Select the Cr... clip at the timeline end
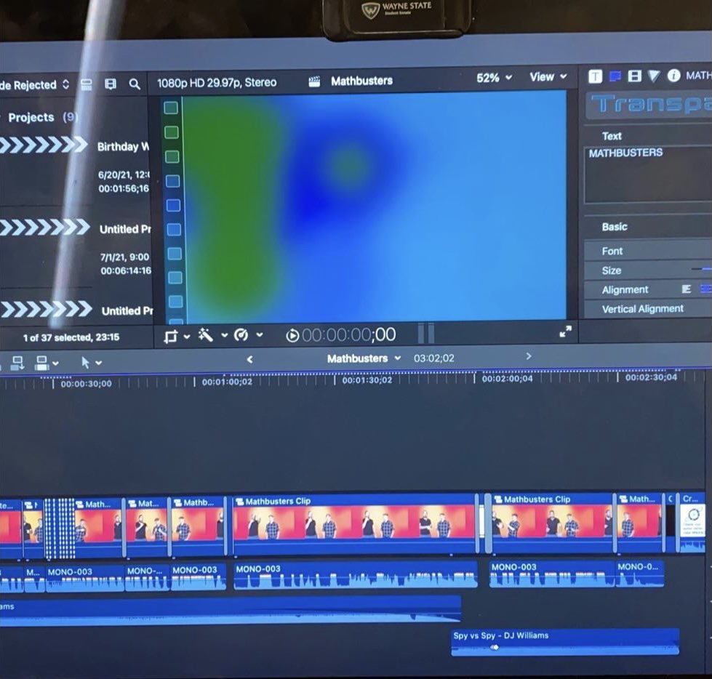 (692, 523)
